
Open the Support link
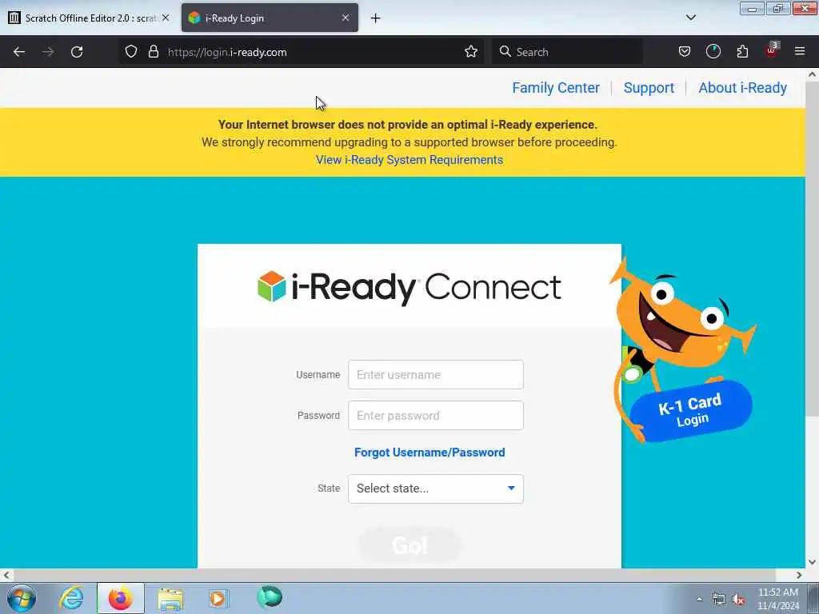click(649, 88)
